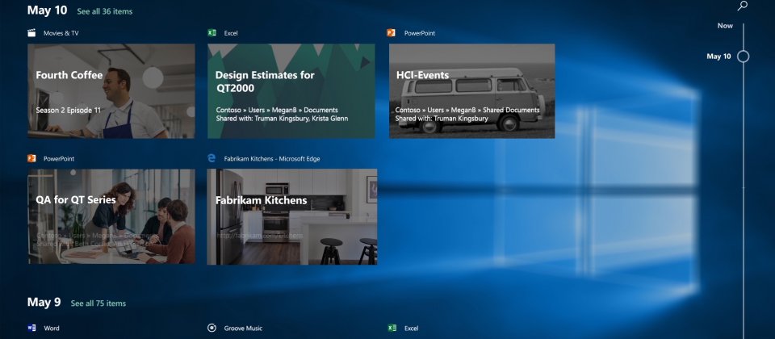
Task: Click the May 10 date heading
Action: click(x=47, y=10)
